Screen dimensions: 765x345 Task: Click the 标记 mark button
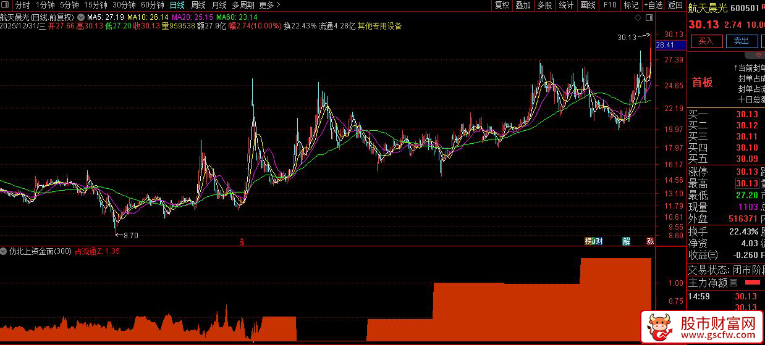[x=631, y=5]
